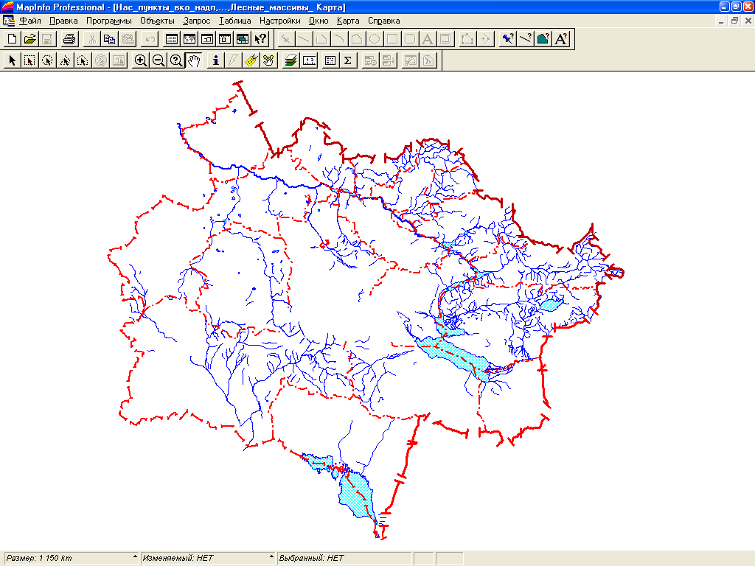Click the New Browser window button
Screen dimensions: 755x566
pyautogui.click(x=171, y=39)
